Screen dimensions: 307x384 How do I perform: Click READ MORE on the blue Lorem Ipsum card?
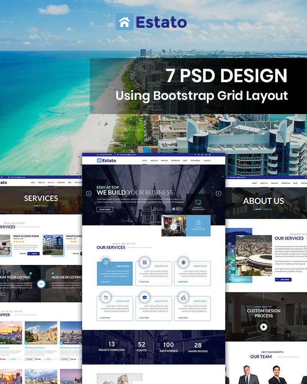105,281
